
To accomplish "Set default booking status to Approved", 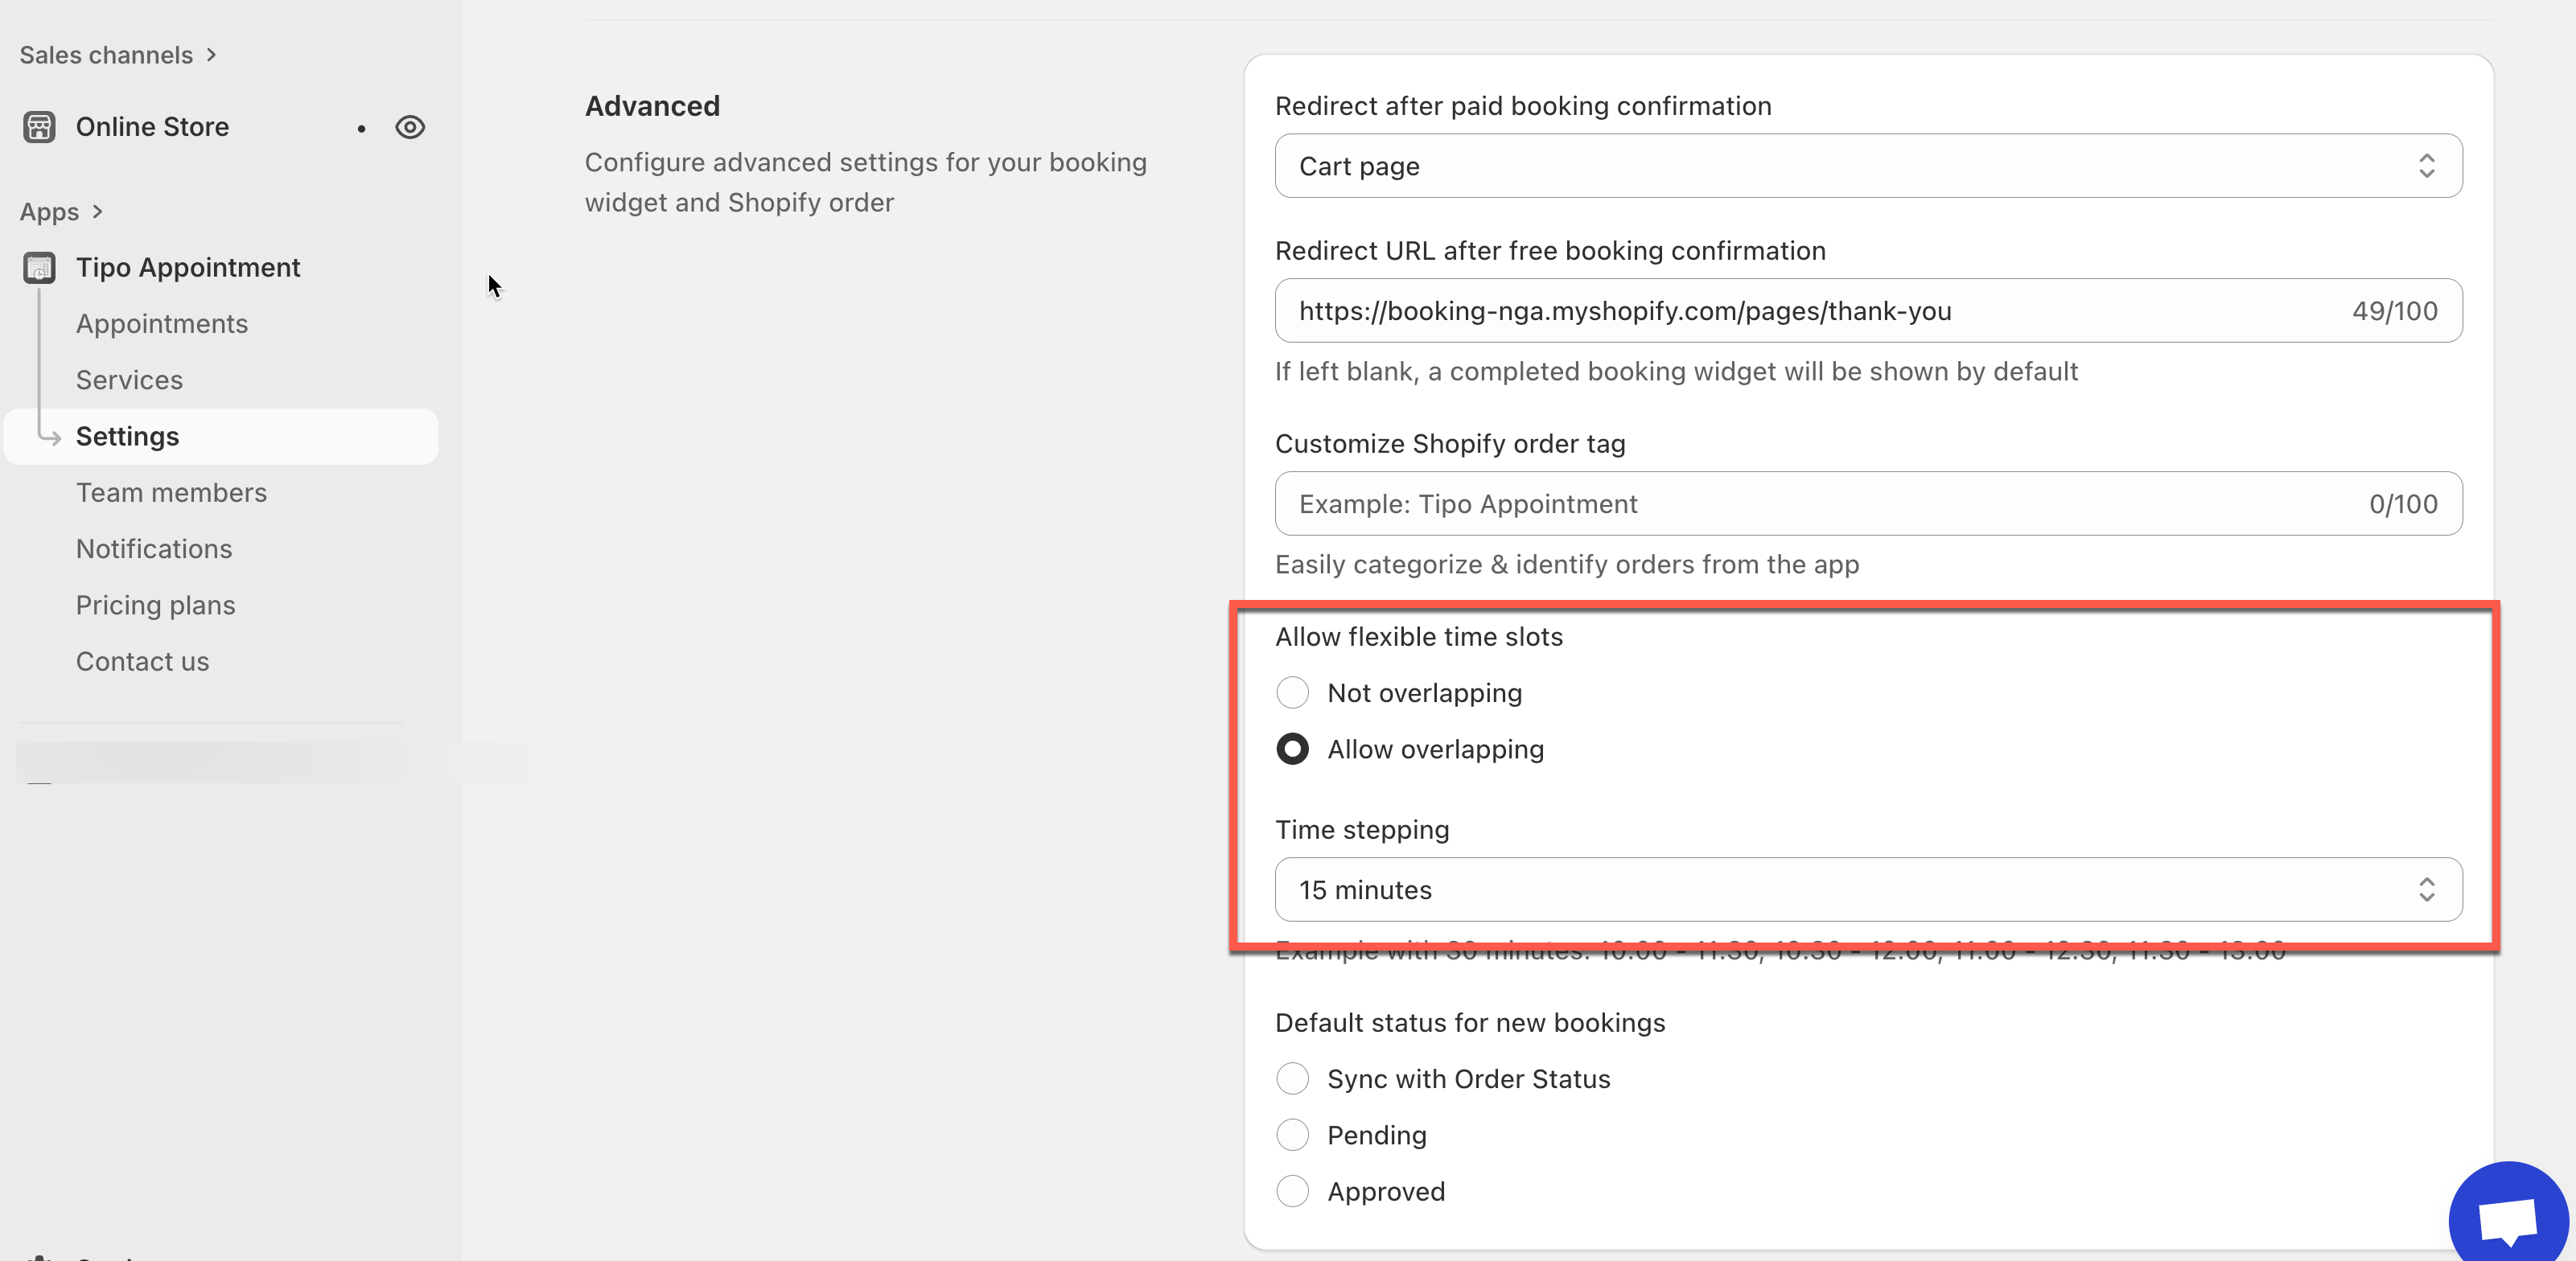I will click(x=1292, y=1191).
